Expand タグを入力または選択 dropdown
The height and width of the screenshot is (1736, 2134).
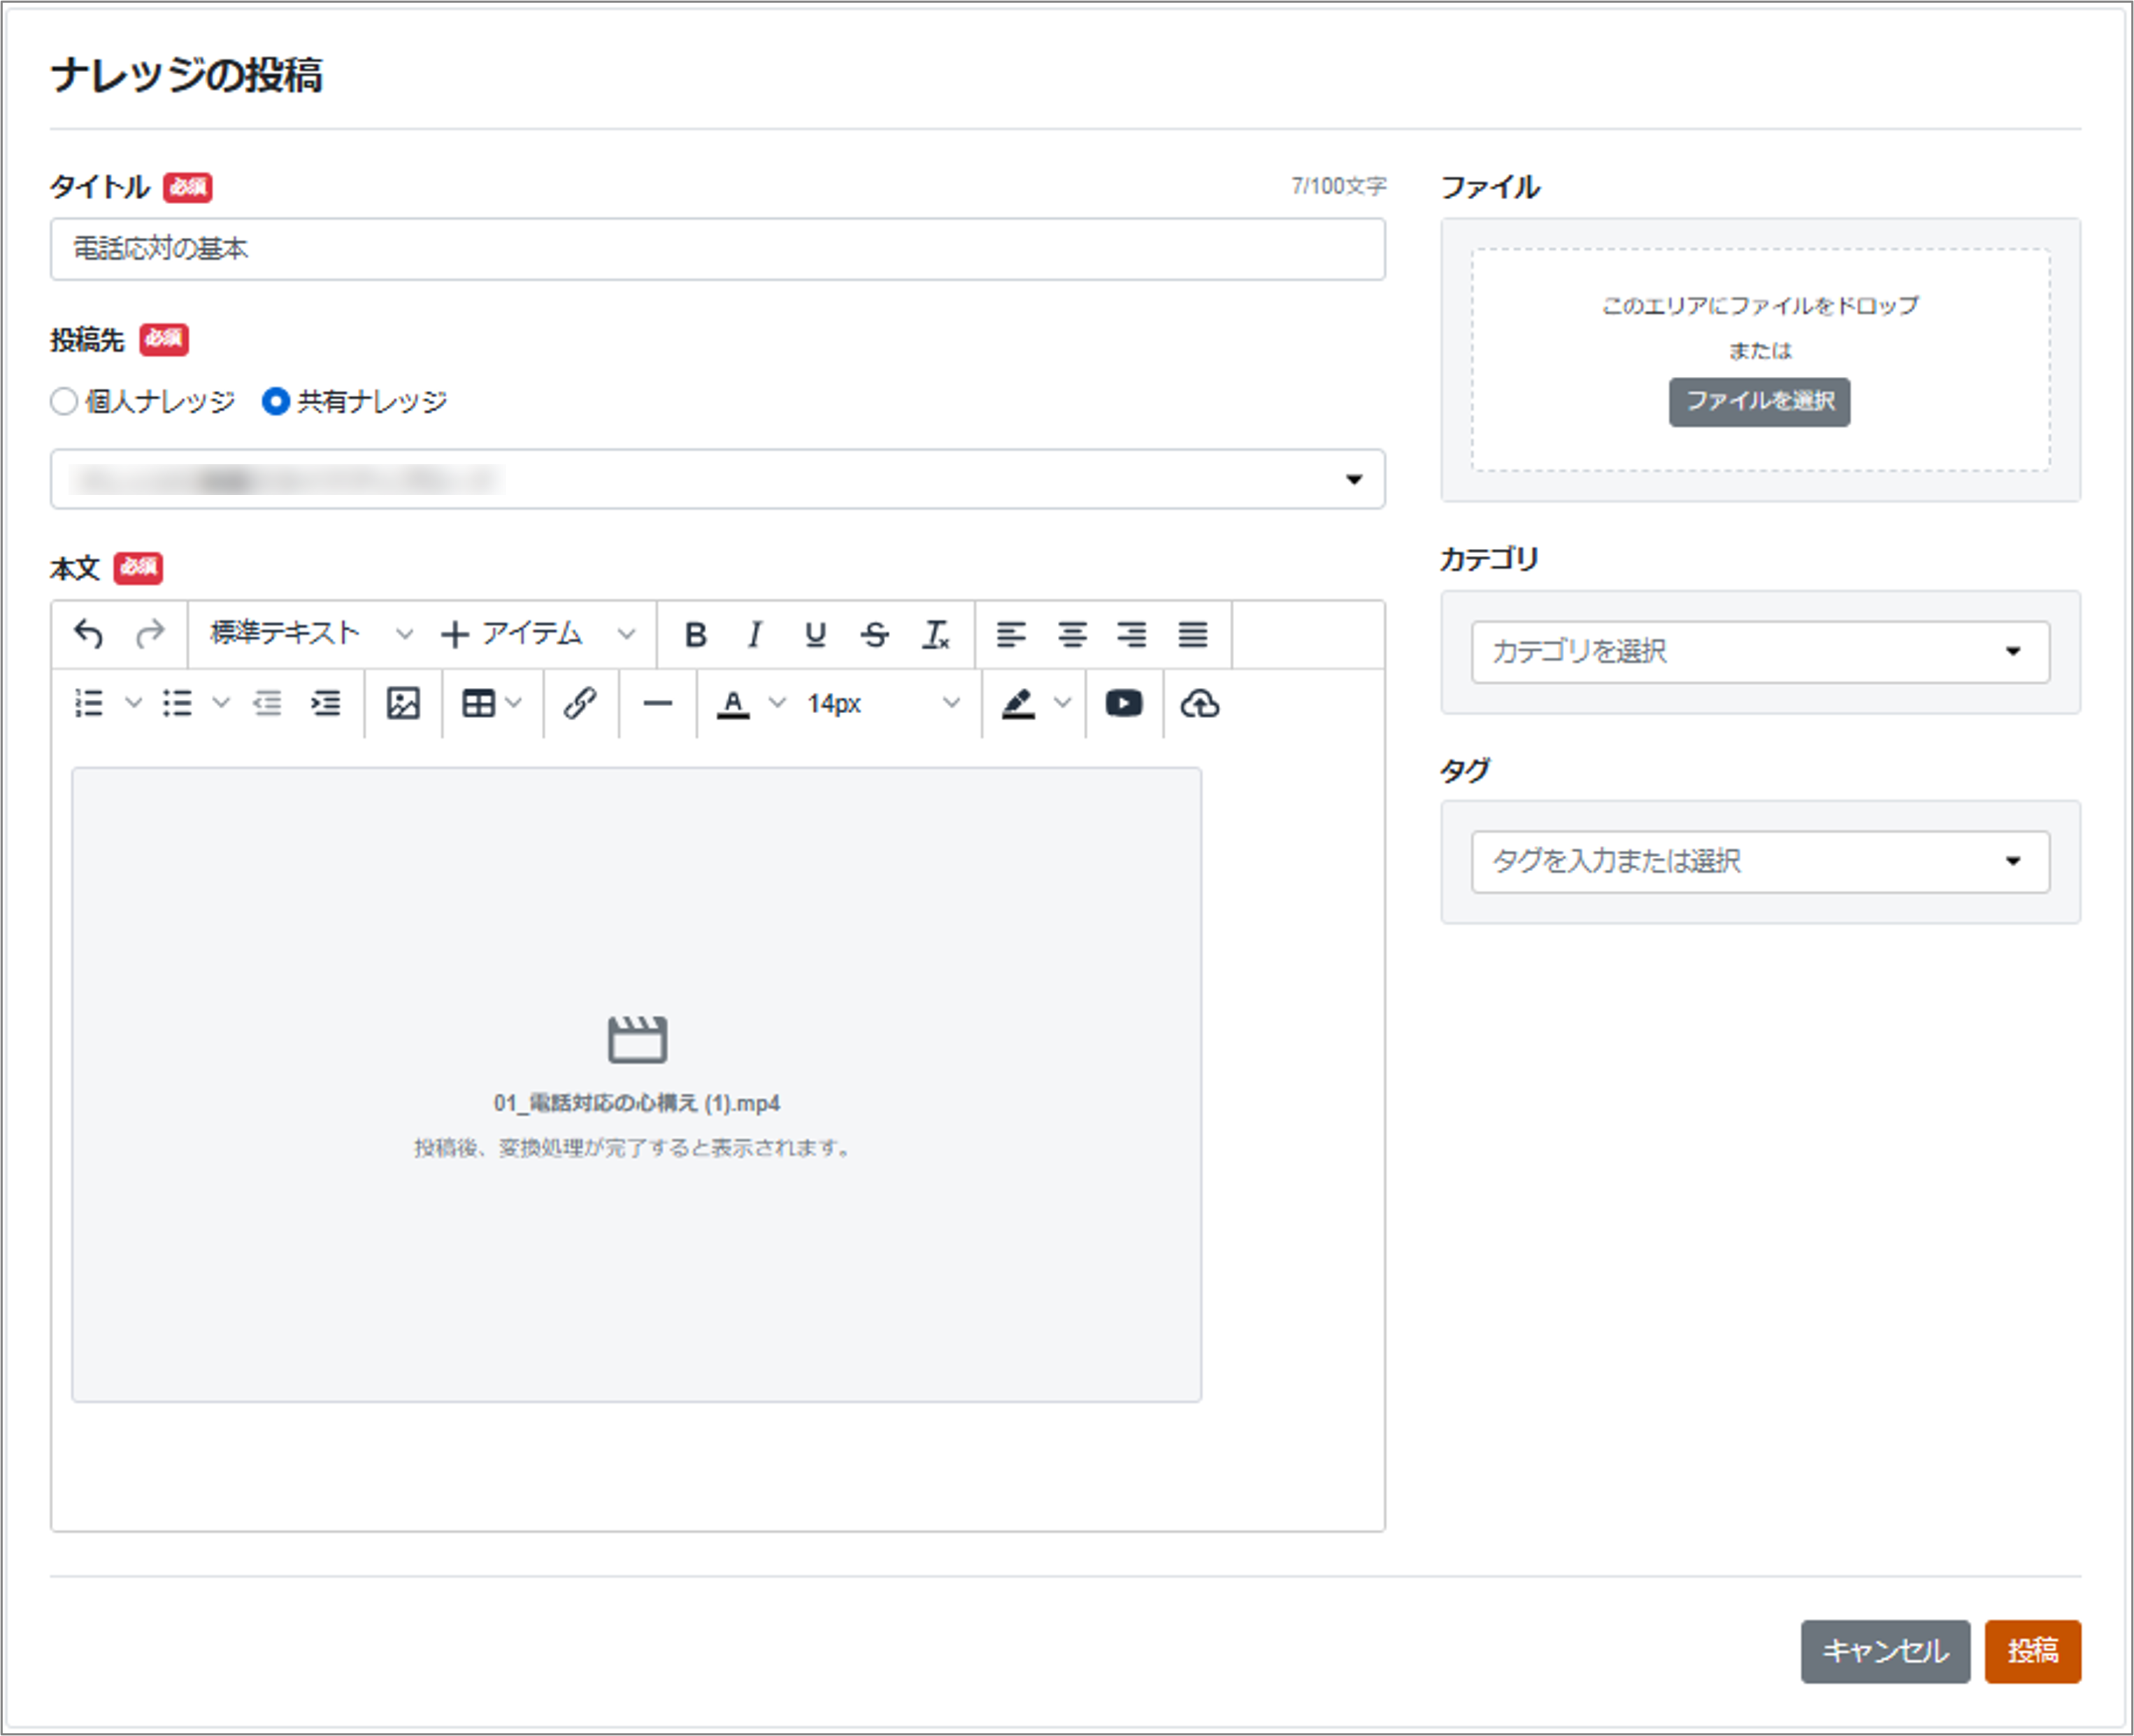coord(1759,861)
